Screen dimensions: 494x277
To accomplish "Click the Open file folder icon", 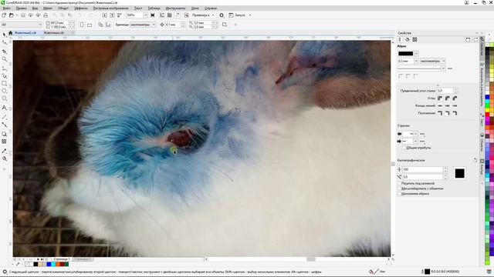I will tap(12, 15).
